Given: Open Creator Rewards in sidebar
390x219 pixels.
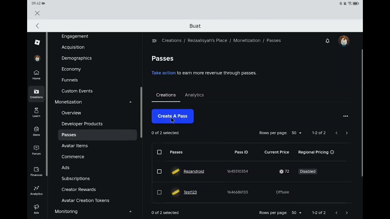Looking at the screenshot, I should (x=79, y=189).
